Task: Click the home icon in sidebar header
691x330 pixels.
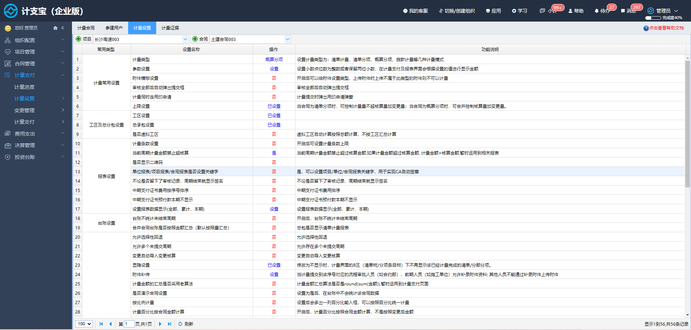Action: [55, 28]
